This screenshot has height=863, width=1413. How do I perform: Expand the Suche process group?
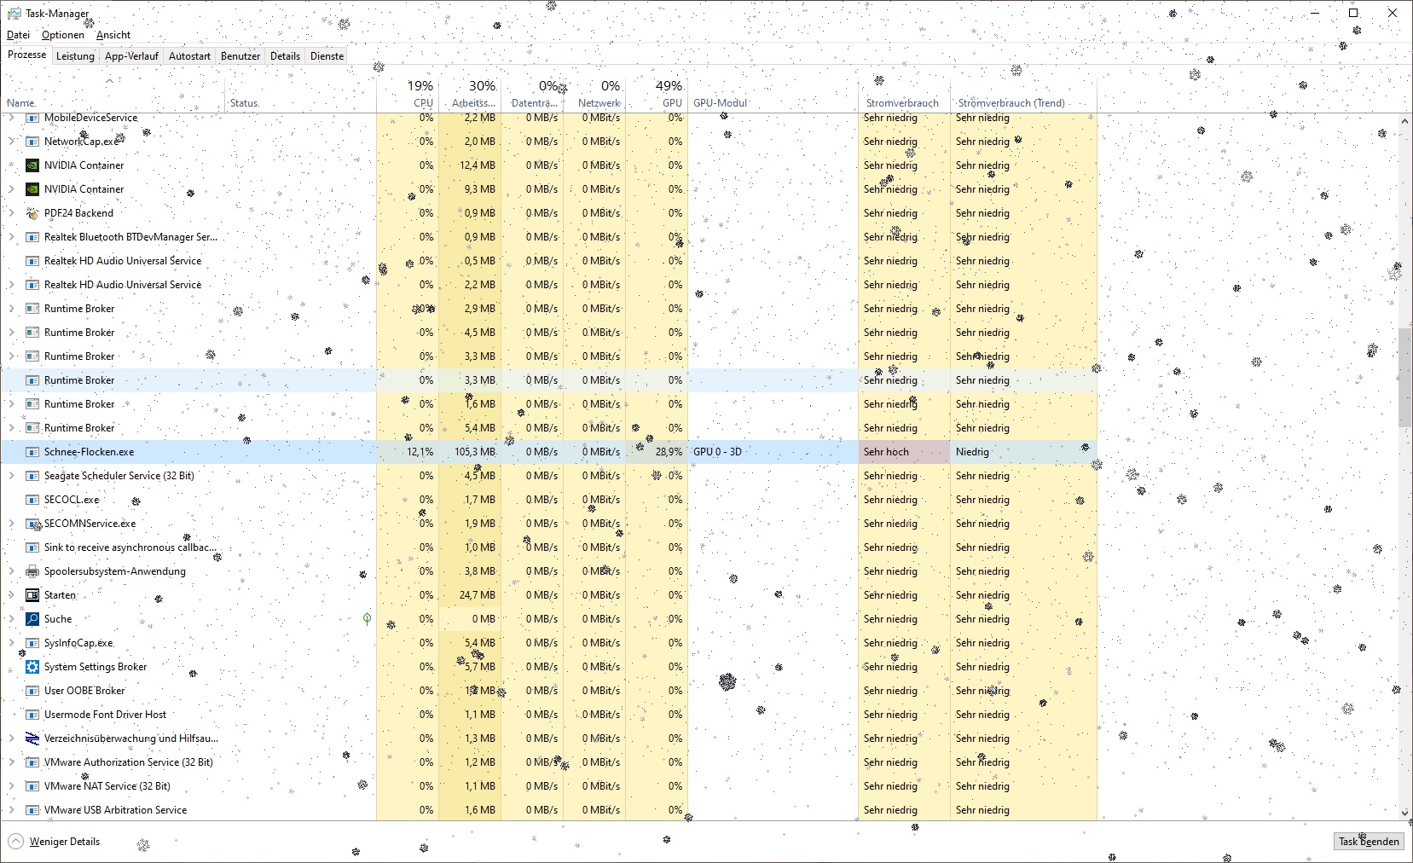pos(11,619)
